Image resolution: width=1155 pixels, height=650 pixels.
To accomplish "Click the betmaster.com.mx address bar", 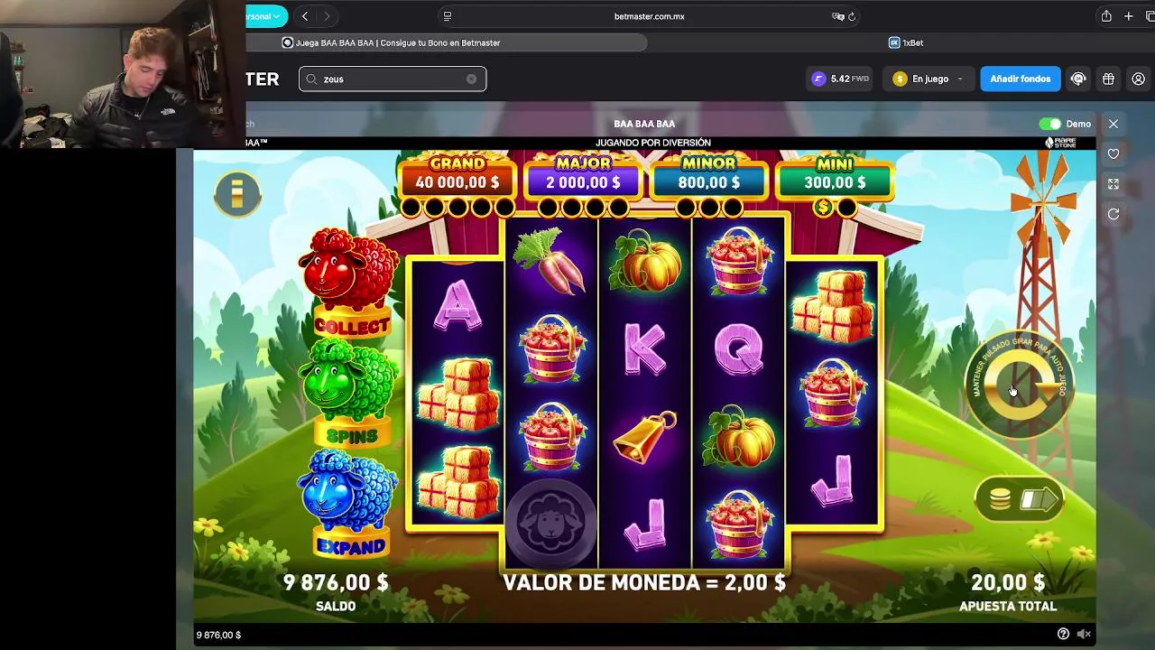I will pyautogui.click(x=649, y=16).
